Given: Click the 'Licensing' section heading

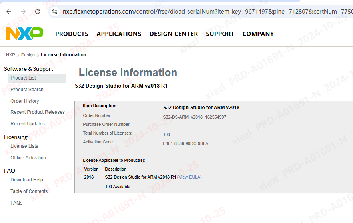Looking at the screenshot, I should 16,137.
